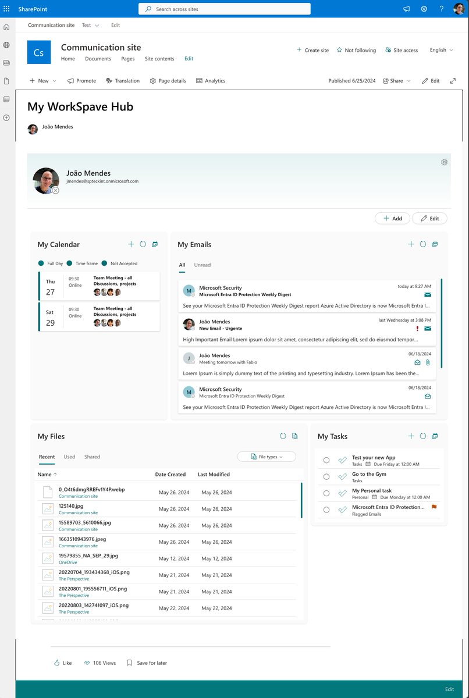Image resolution: width=469 pixels, height=698 pixels.
Task: Switch to Unread emails tab
Action: click(202, 265)
